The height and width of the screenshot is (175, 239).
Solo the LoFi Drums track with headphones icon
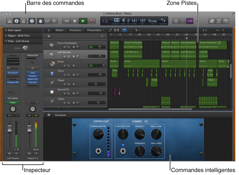[68, 56]
